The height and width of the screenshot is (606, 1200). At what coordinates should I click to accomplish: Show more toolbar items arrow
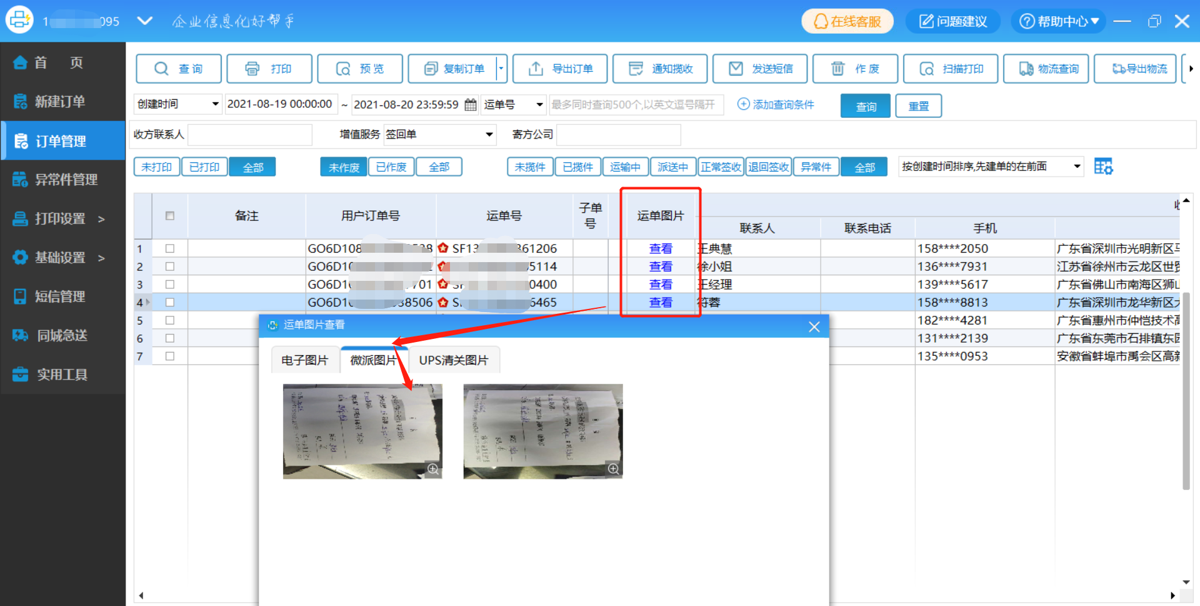click(1191, 69)
